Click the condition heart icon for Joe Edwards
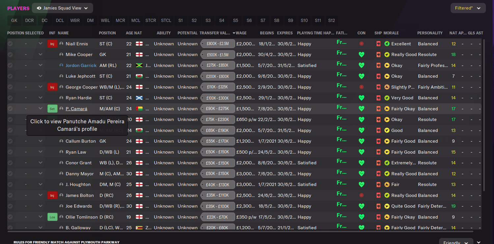Image resolution: width=494 pixels, height=244 pixels. click(361, 206)
